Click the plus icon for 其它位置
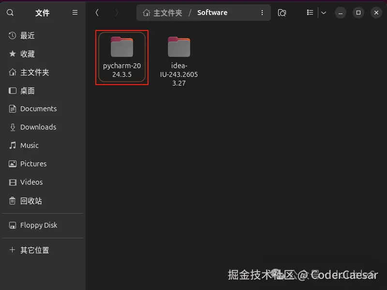This screenshot has width=387, height=290. tap(13, 249)
